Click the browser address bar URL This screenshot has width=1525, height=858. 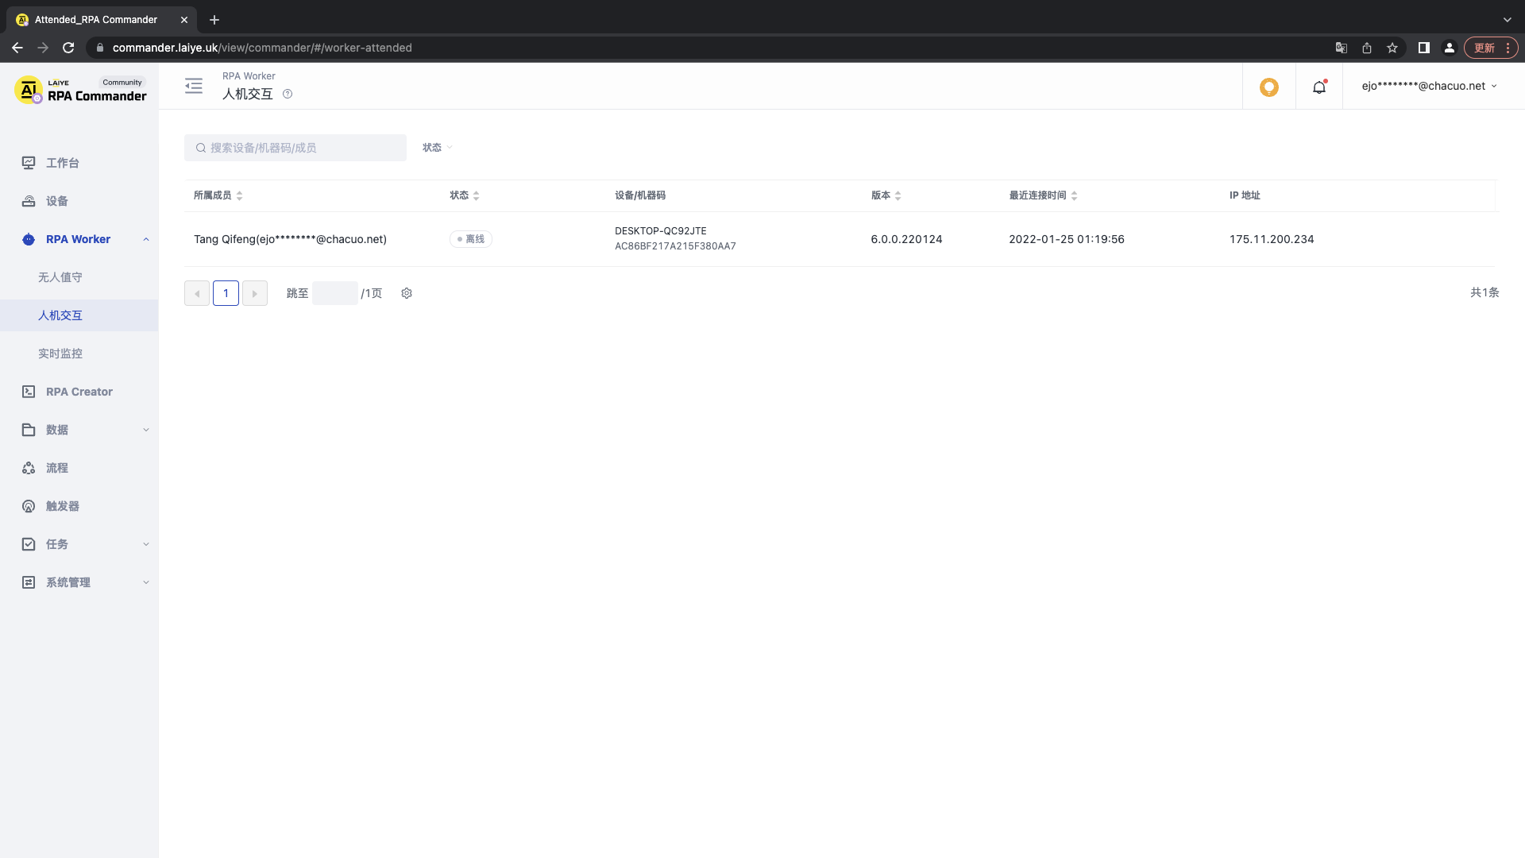pos(262,48)
